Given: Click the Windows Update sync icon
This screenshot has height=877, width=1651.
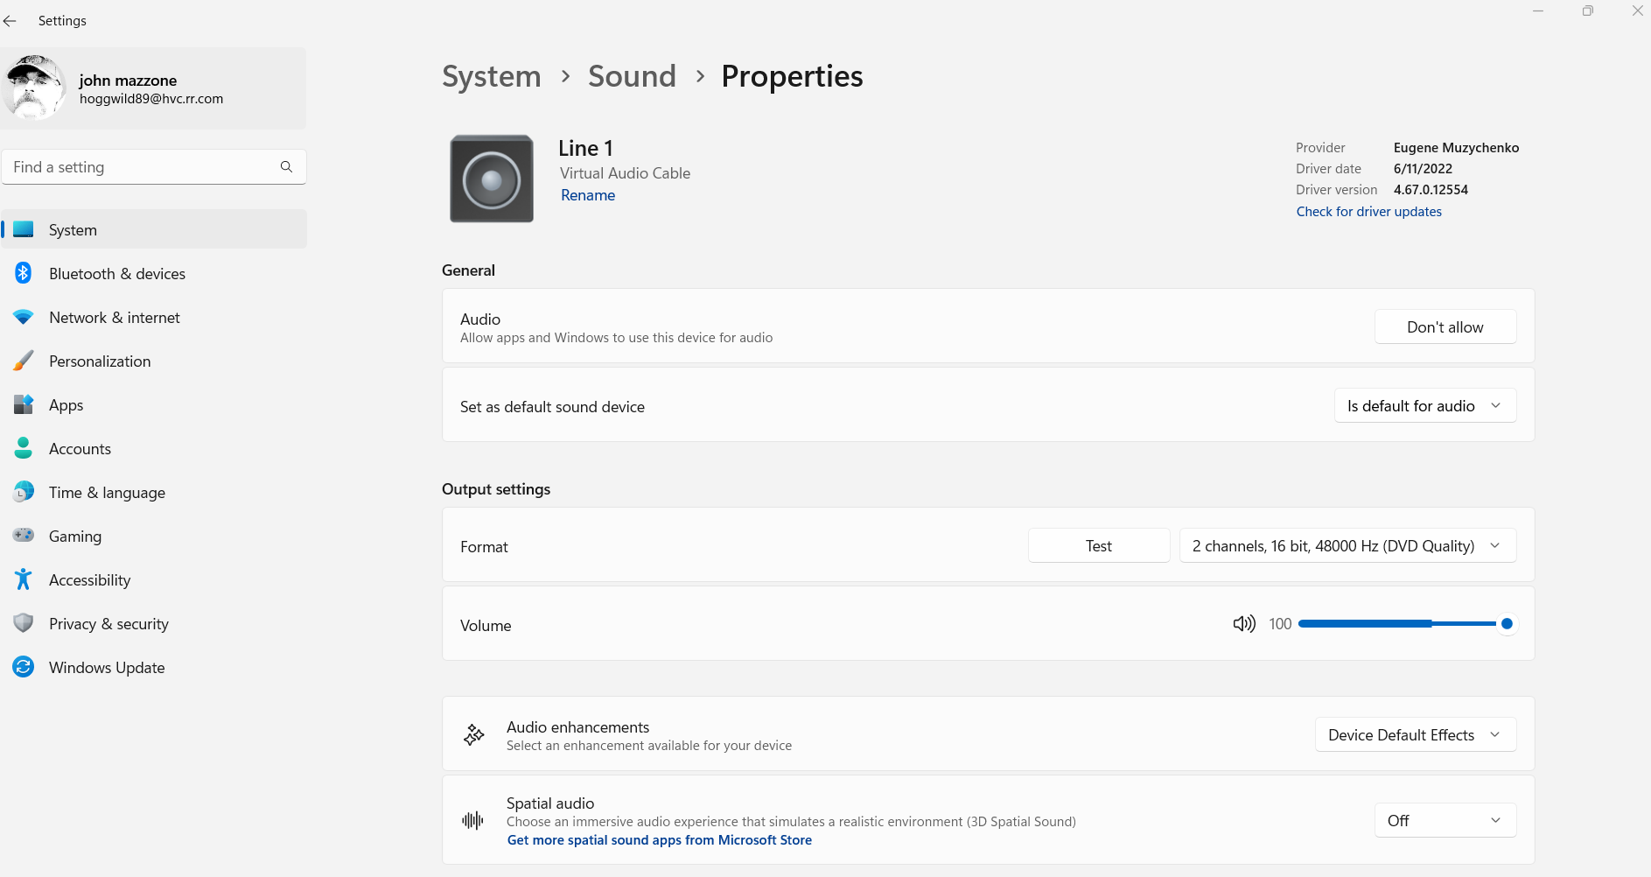Looking at the screenshot, I should coord(24,668).
